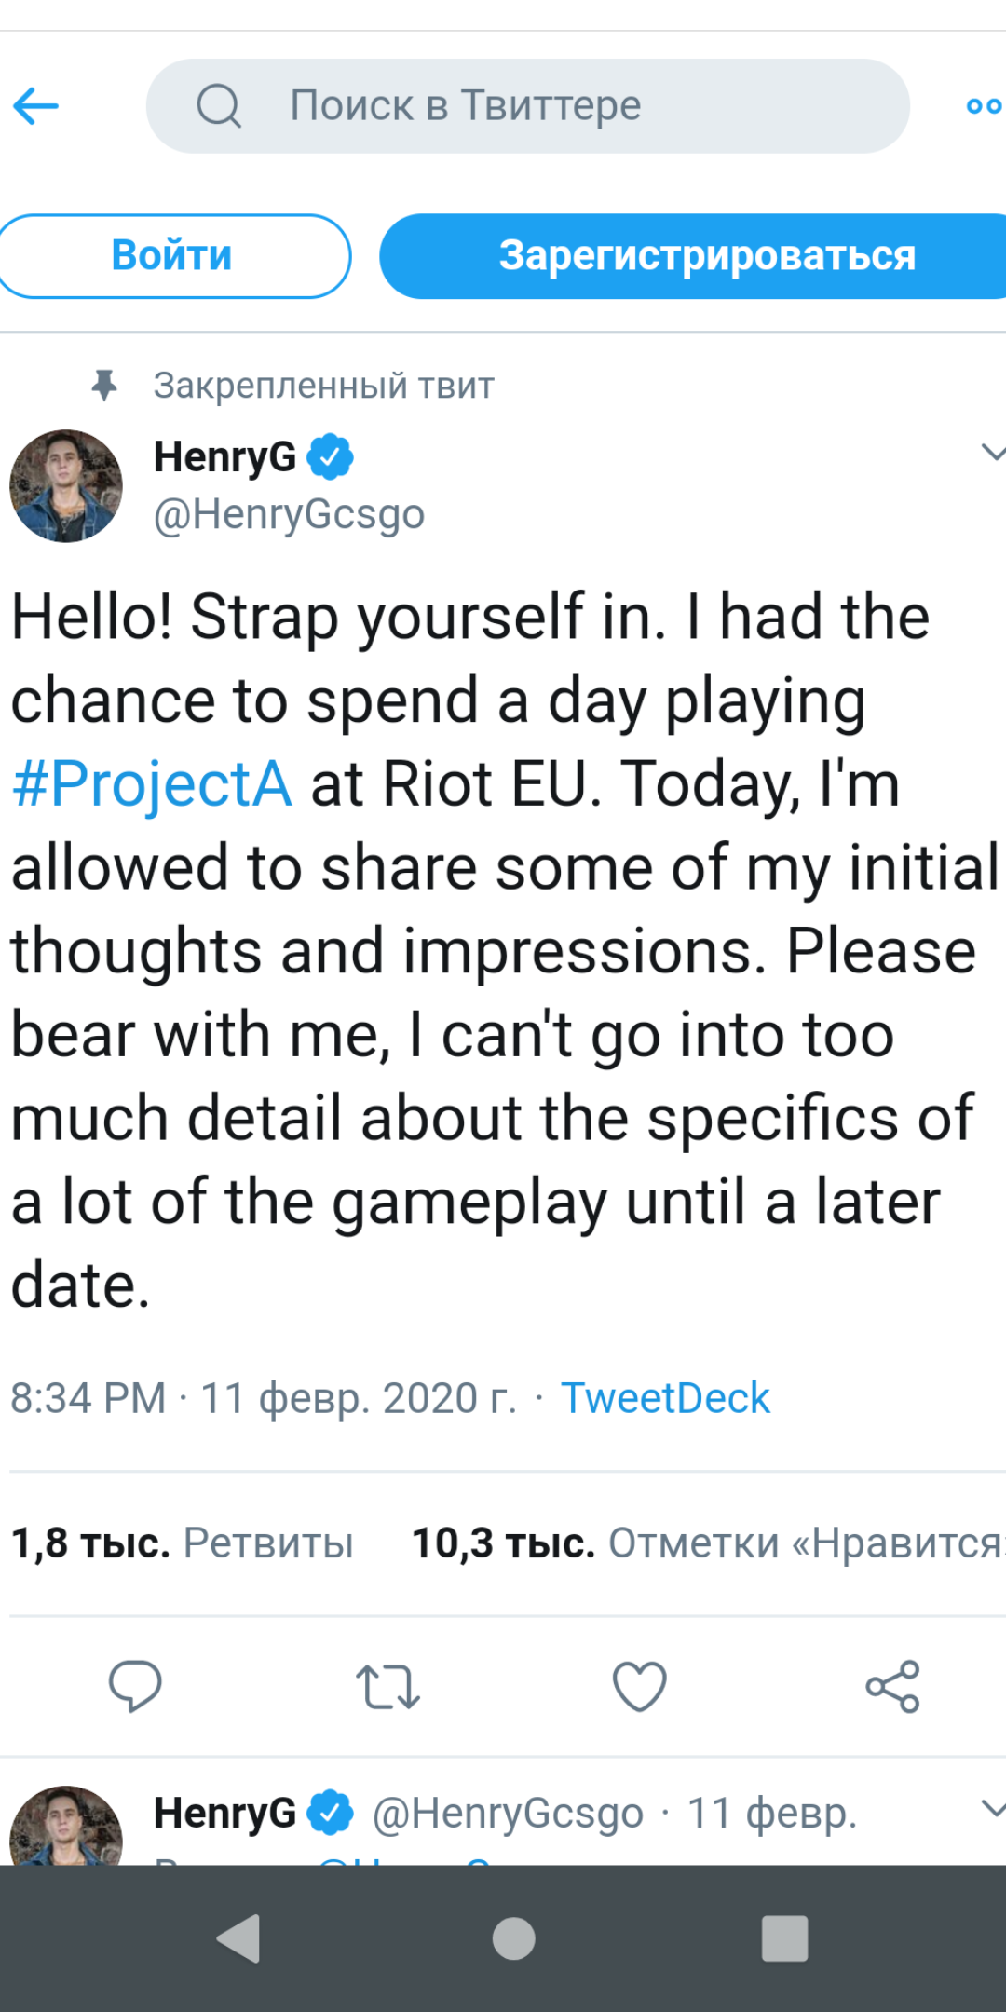The width and height of the screenshot is (1006, 2012).
Task: View the 1,8 тыс. Ретвиты list
Action: tap(183, 1543)
